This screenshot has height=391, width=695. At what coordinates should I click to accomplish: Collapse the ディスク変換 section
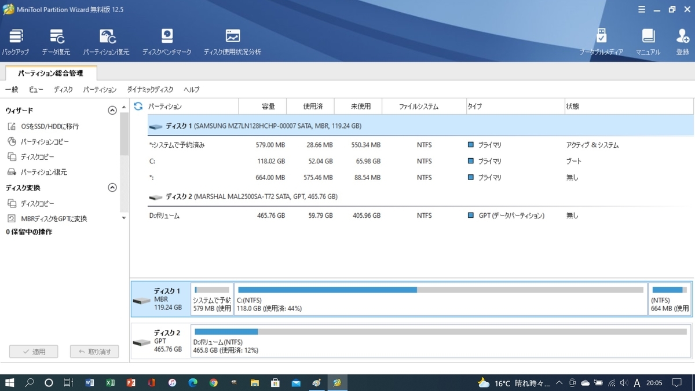pyautogui.click(x=112, y=188)
